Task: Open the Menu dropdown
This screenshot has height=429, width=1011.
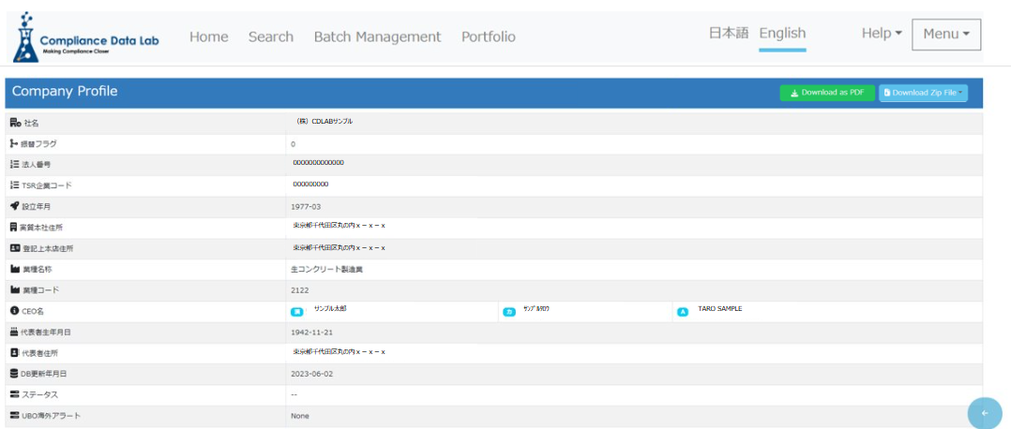Action: tap(946, 34)
